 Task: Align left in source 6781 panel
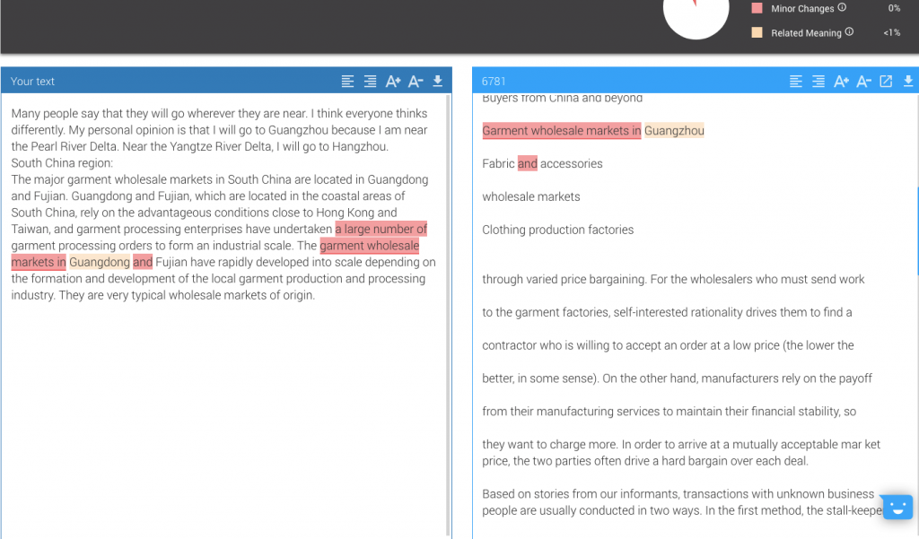click(796, 82)
